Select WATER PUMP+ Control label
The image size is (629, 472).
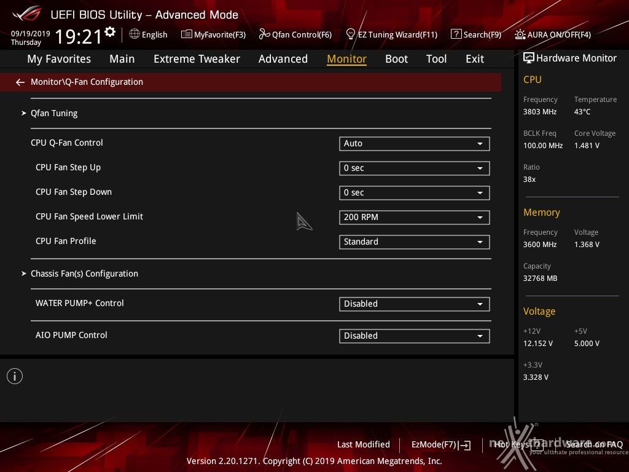79,303
